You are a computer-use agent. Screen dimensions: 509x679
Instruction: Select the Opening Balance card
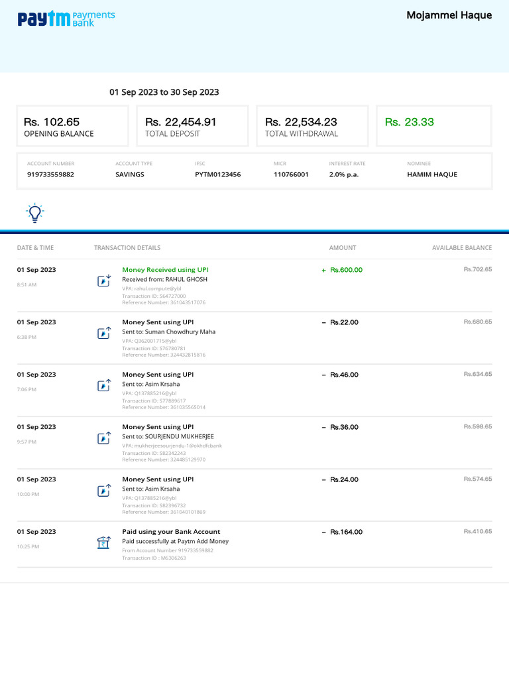tap(72, 126)
